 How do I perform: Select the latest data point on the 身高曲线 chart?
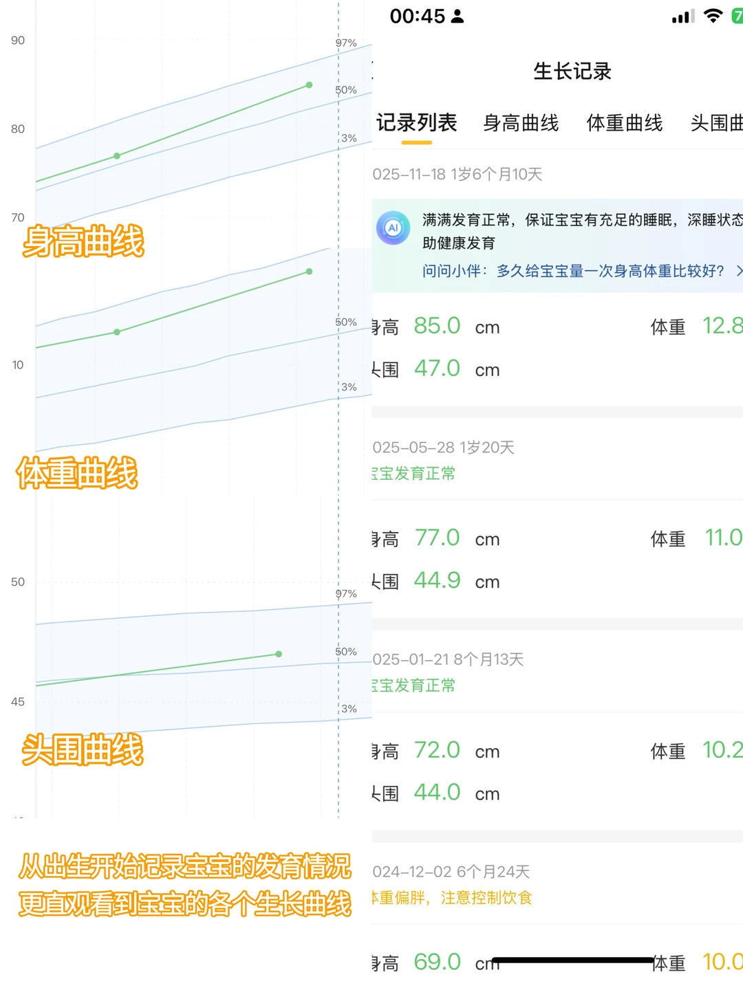click(308, 85)
